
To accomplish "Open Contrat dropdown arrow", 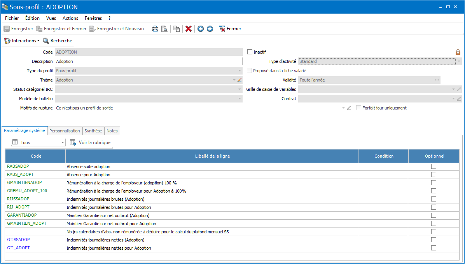I will pos(453,99).
